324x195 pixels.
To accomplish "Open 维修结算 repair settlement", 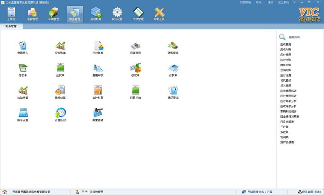I will 60,92.
